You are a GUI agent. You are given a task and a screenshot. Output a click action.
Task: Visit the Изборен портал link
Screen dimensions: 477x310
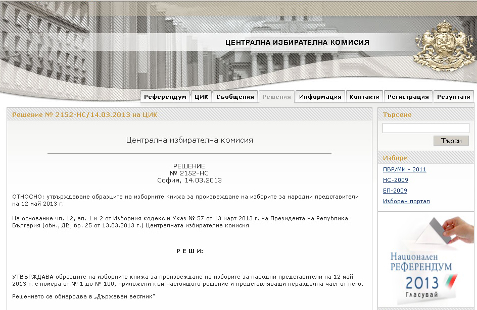(406, 201)
